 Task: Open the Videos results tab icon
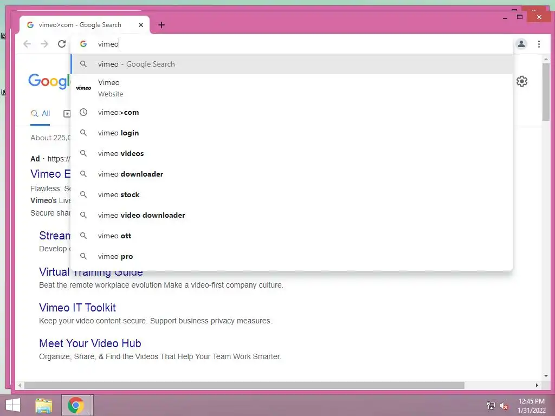(67, 114)
